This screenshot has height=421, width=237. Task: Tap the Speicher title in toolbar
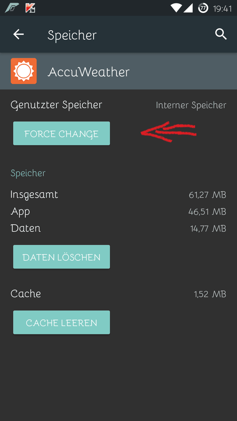point(72,35)
